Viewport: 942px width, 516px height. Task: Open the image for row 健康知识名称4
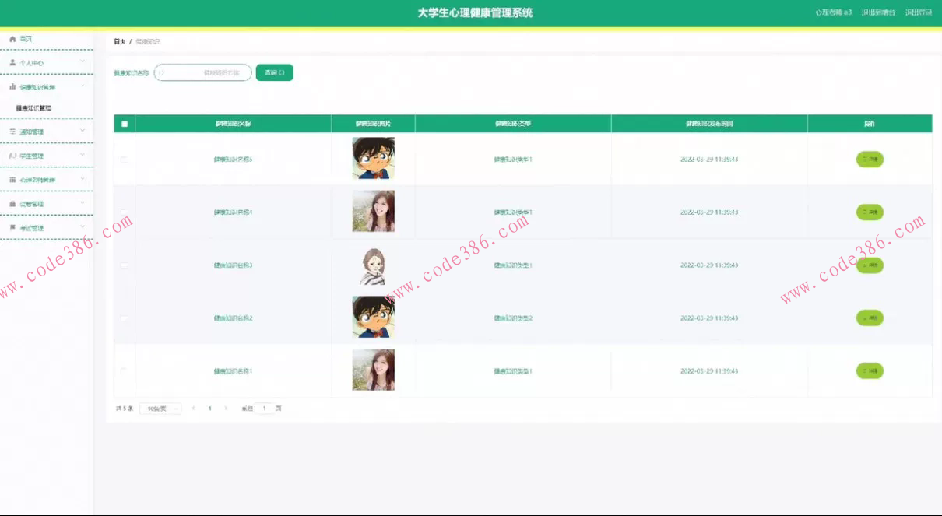373,212
